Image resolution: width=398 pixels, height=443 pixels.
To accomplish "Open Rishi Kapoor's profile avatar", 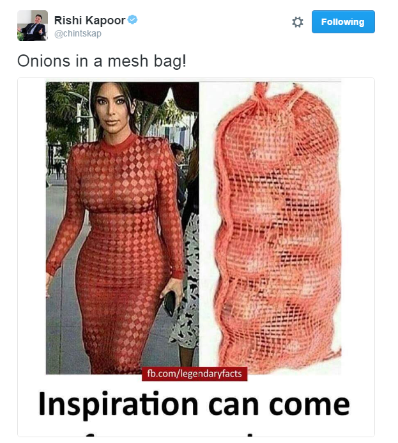I will point(33,26).
